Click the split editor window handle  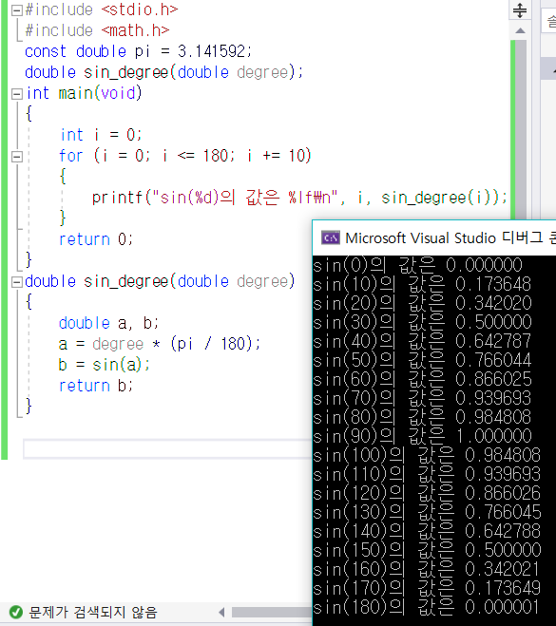(x=520, y=10)
